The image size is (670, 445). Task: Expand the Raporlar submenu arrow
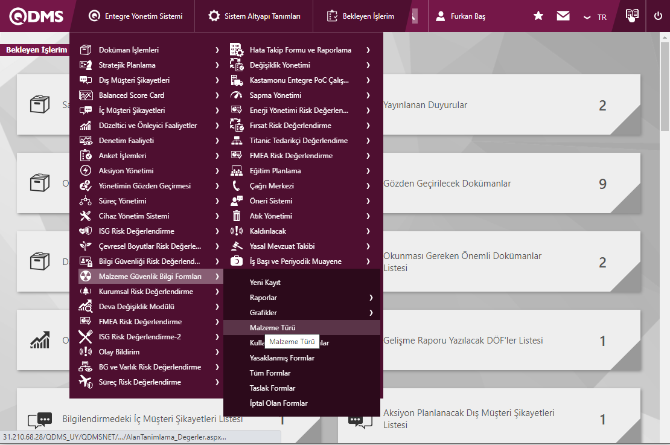[x=371, y=298]
